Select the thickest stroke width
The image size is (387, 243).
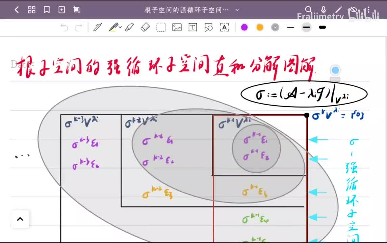coord(322,27)
